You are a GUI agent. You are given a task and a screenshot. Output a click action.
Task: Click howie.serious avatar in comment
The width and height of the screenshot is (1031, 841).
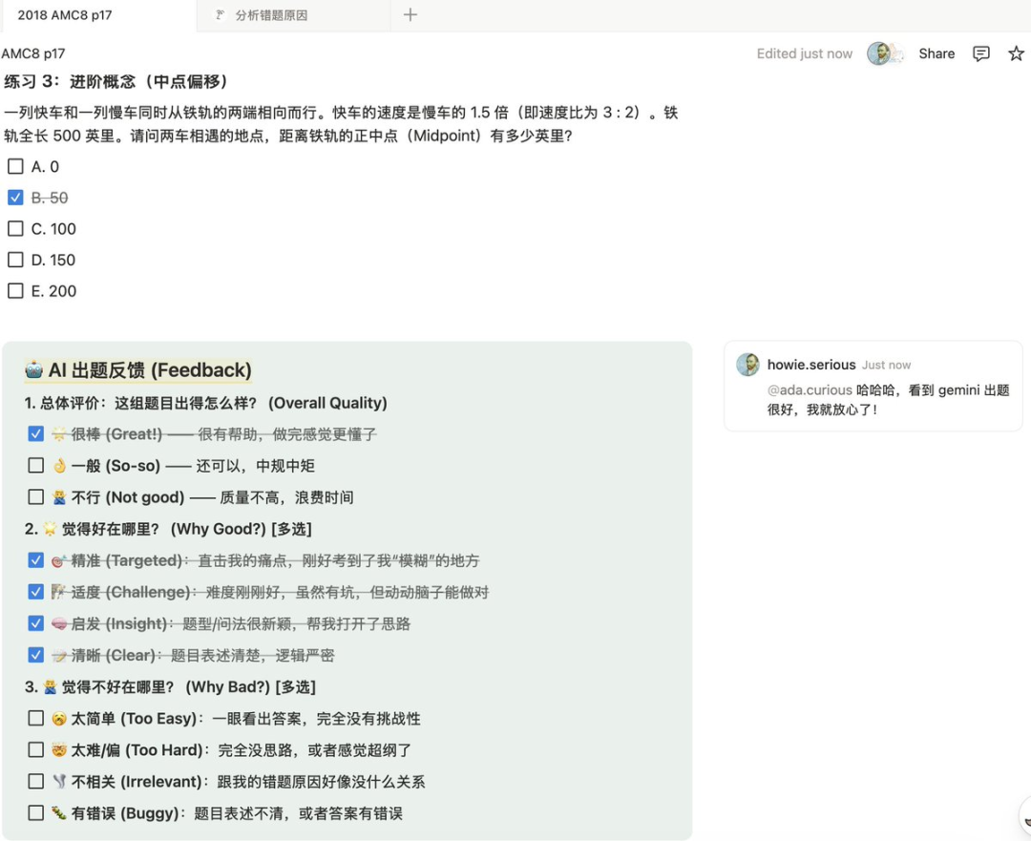click(x=747, y=365)
